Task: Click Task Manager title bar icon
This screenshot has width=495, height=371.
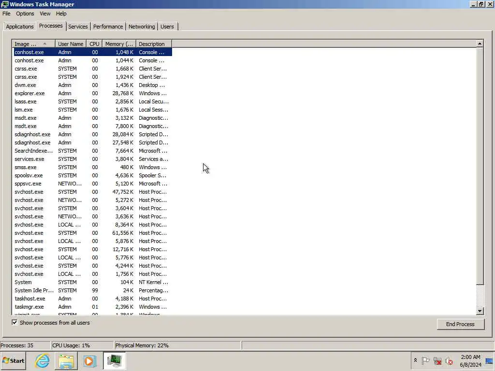Action: click(x=5, y=4)
